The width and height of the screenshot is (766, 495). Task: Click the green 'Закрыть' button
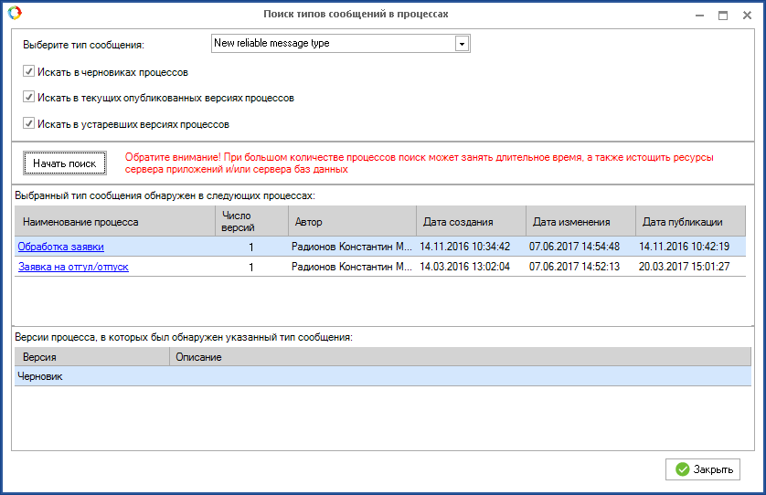tap(703, 469)
